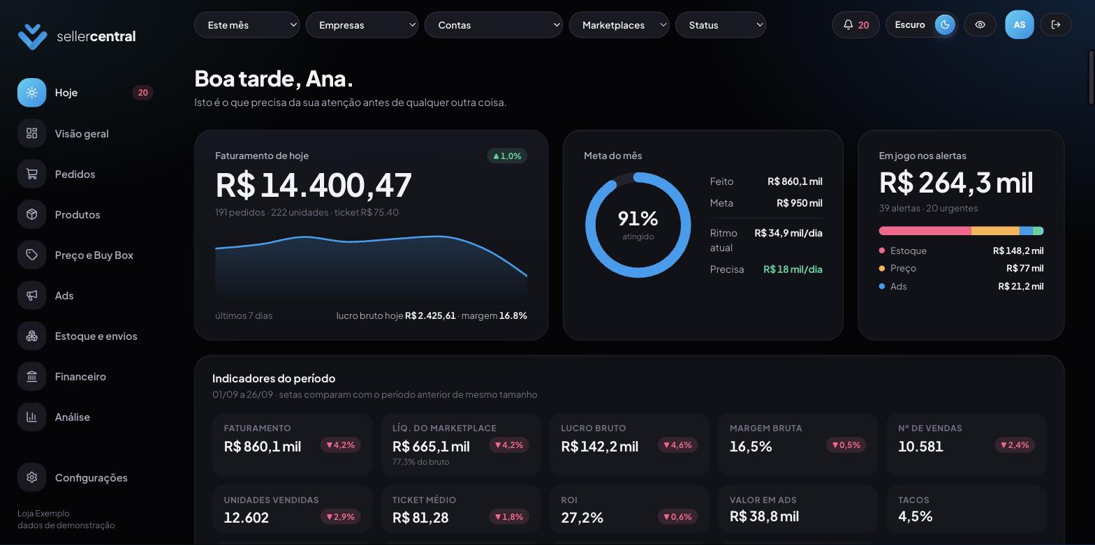Image resolution: width=1095 pixels, height=545 pixels.
Task: Expand the Este mês period dropdown
Action: pos(247,25)
